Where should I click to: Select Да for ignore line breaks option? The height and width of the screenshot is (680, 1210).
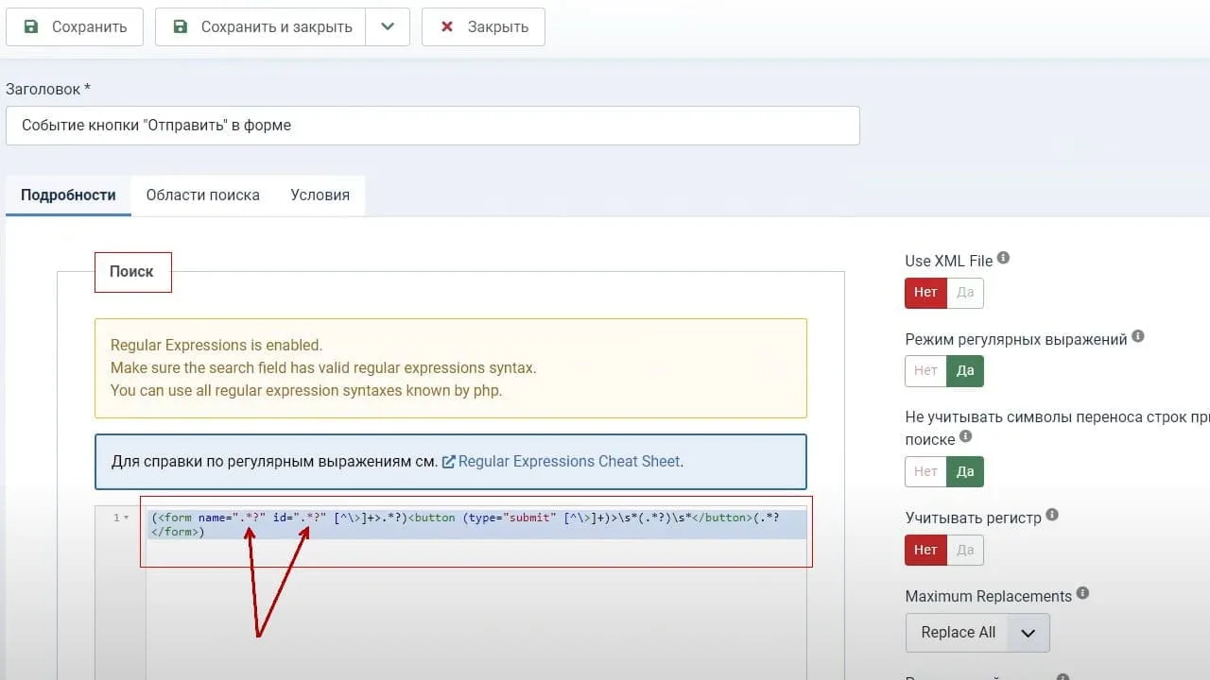tap(965, 471)
